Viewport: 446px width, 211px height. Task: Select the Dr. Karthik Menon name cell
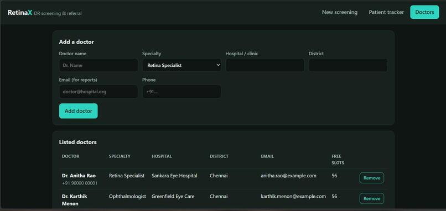(x=75, y=200)
